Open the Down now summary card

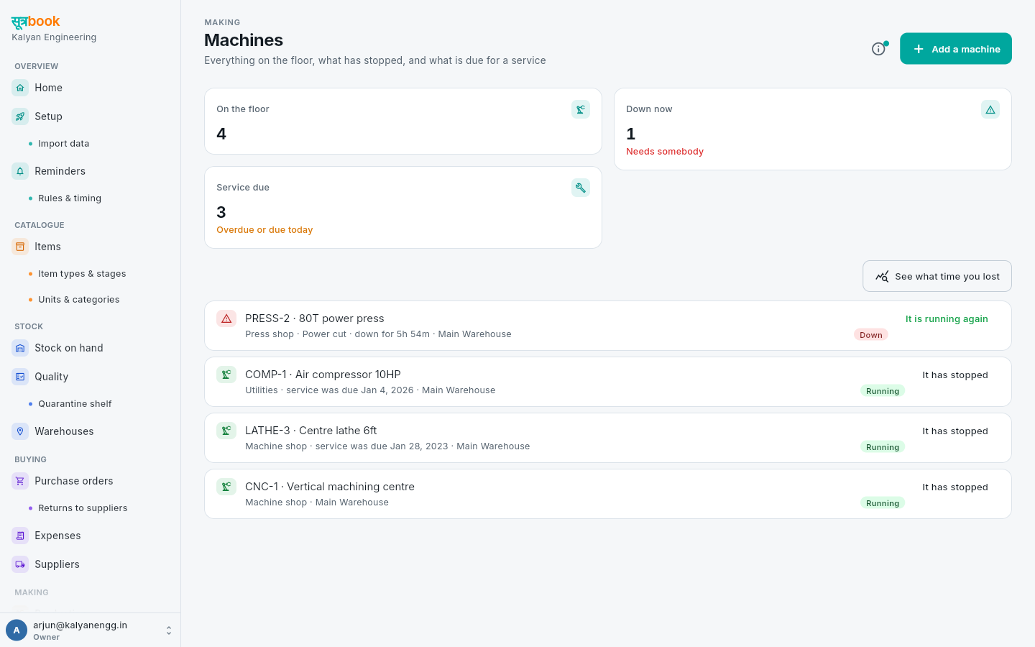tap(813, 129)
